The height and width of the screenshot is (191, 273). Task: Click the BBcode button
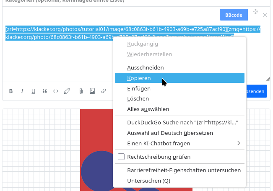tap(234, 15)
